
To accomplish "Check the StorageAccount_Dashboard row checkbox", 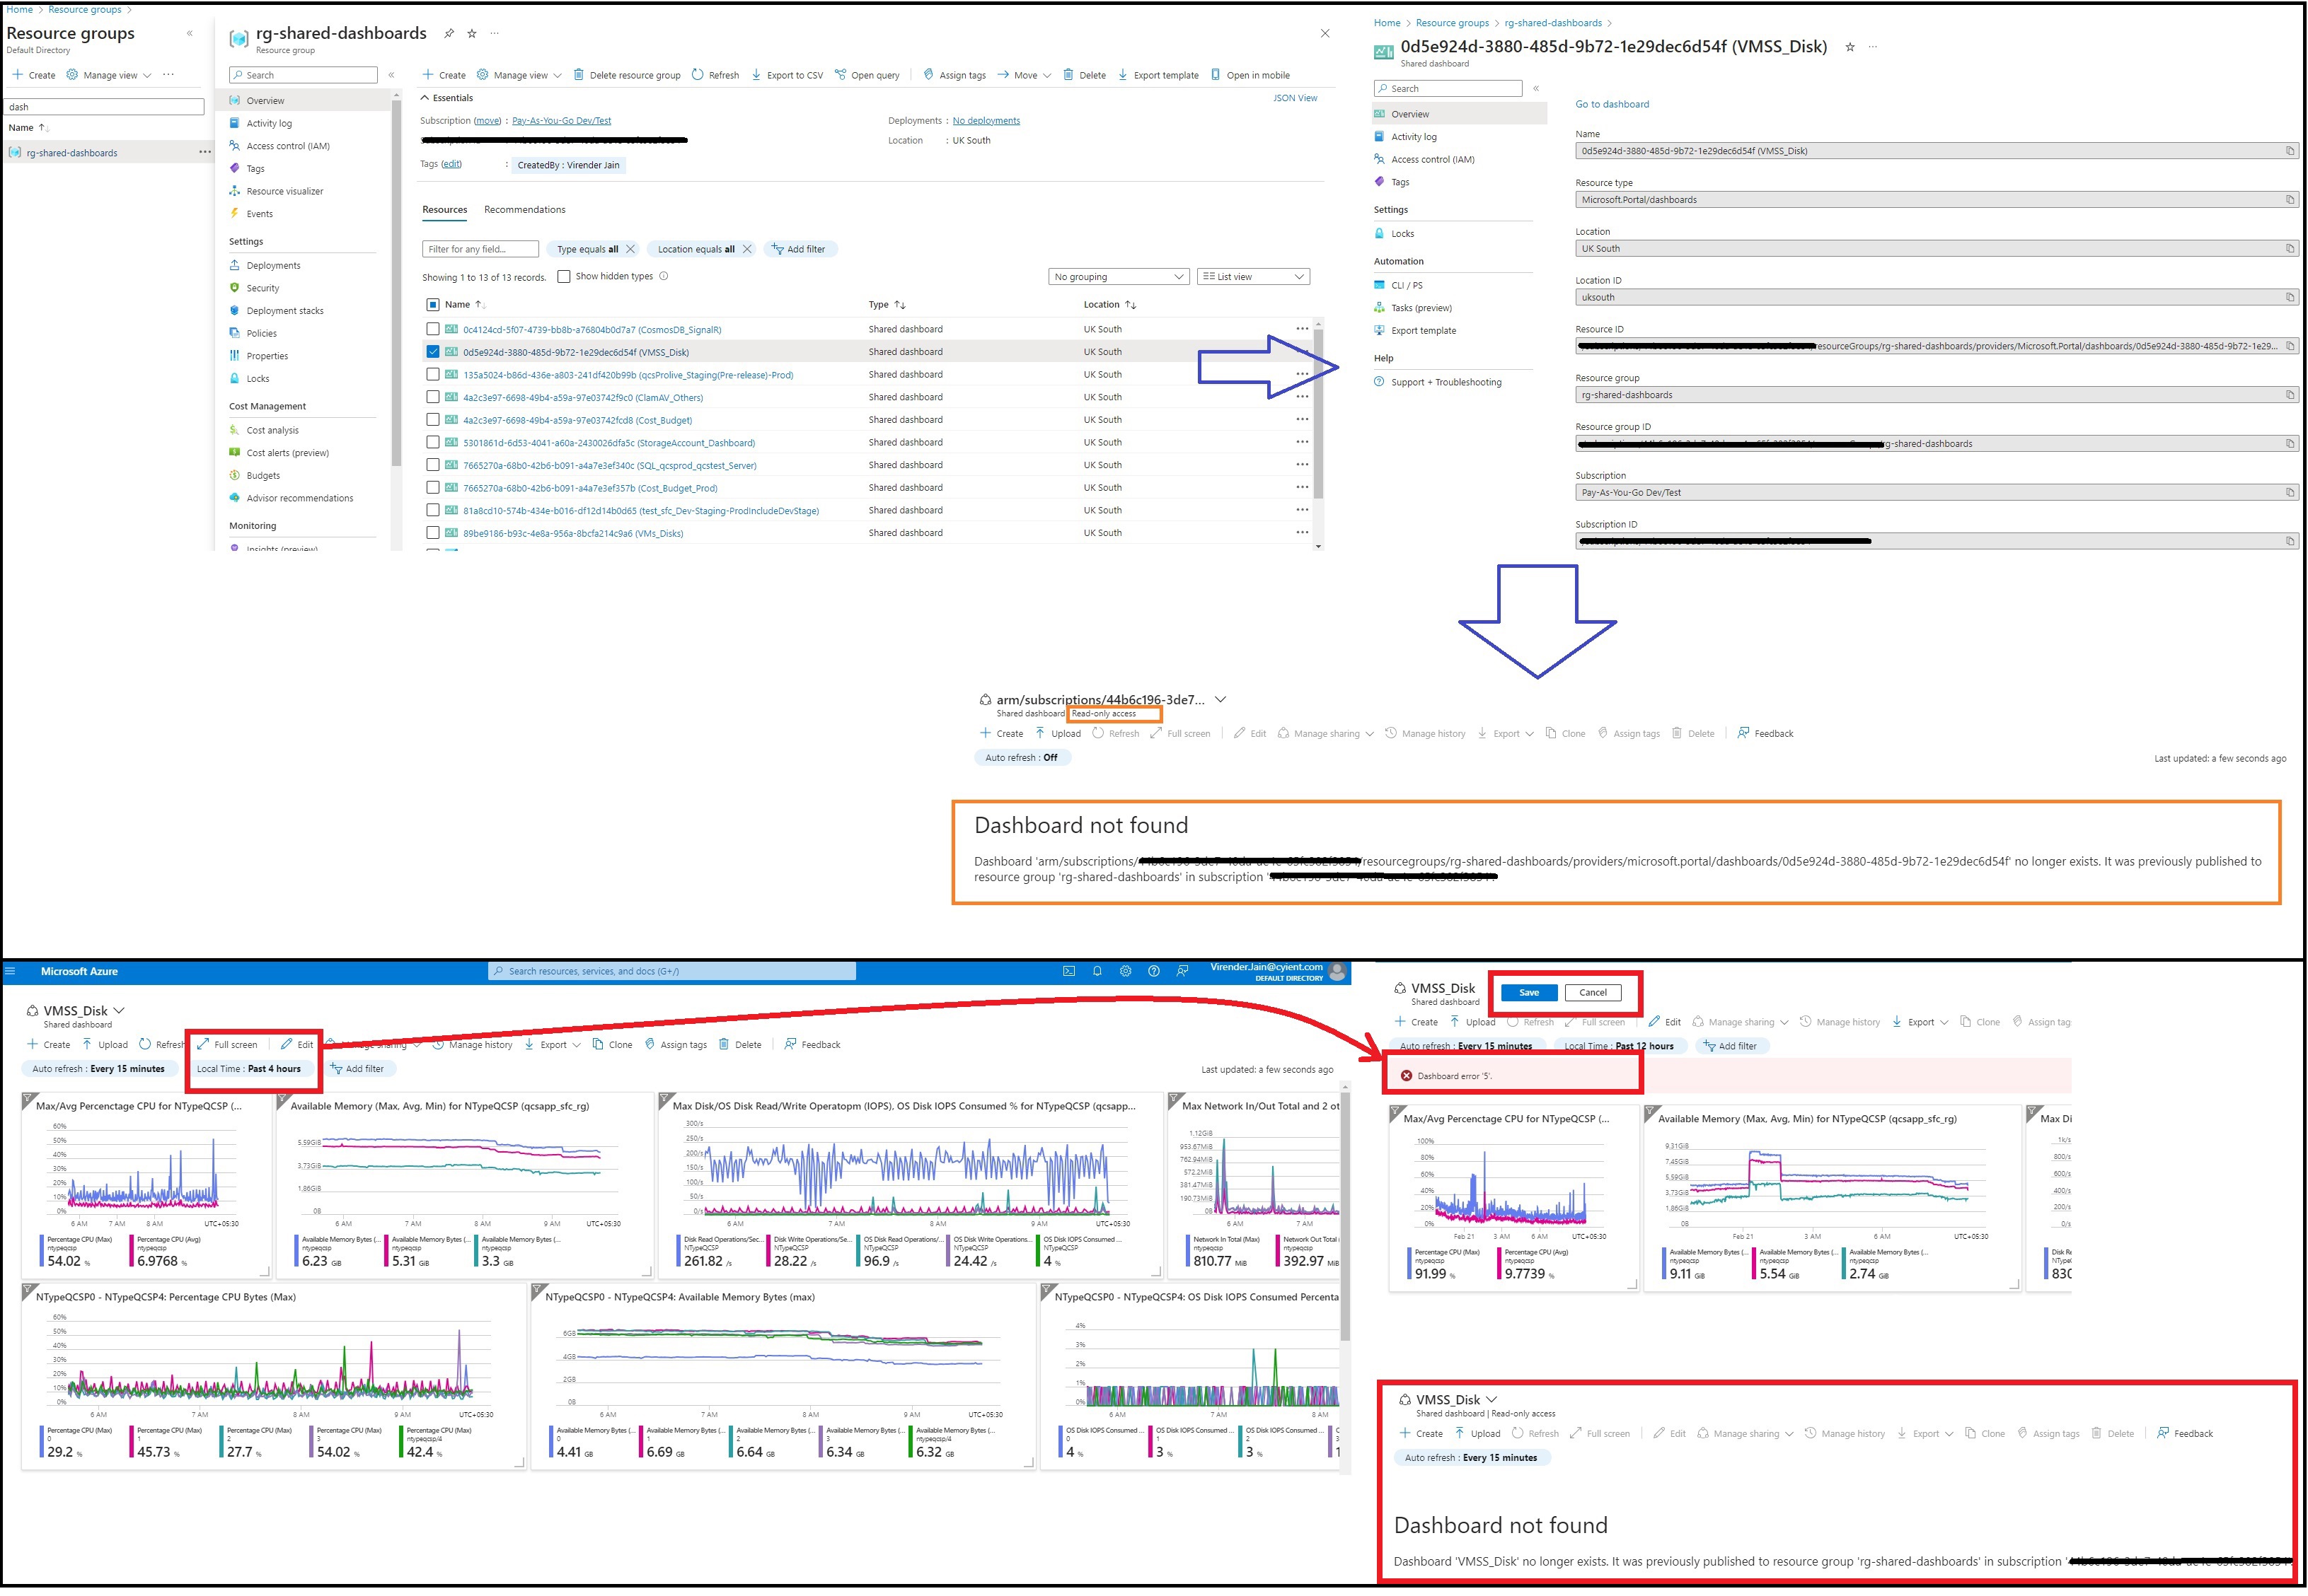I will tap(432, 443).
